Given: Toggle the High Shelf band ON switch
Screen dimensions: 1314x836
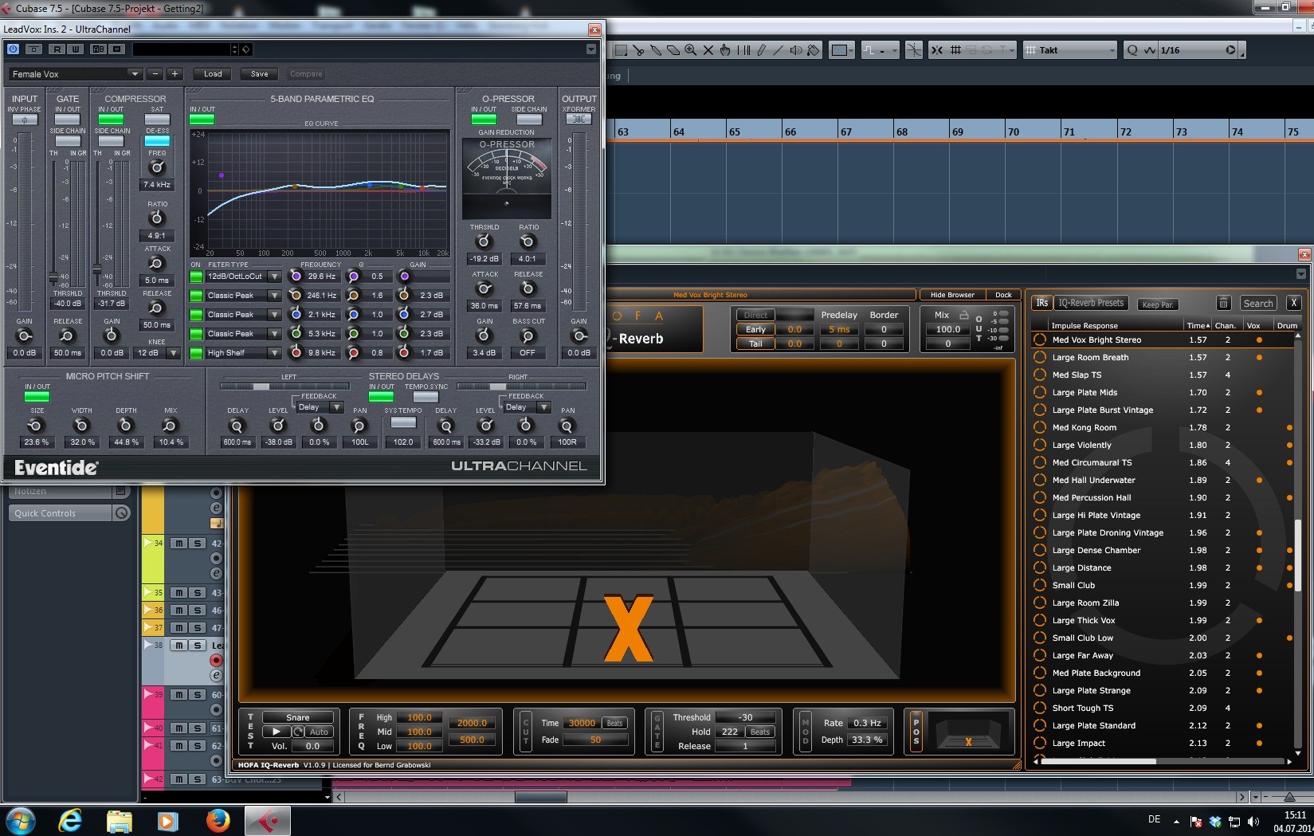Looking at the screenshot, I should tap(196, 352).
